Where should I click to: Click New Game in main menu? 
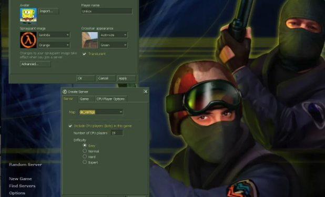[21, 179]
